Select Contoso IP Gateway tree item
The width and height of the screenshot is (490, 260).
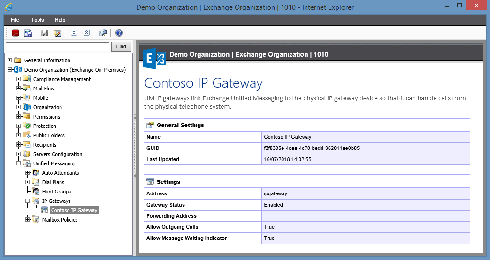coord(74,210)
